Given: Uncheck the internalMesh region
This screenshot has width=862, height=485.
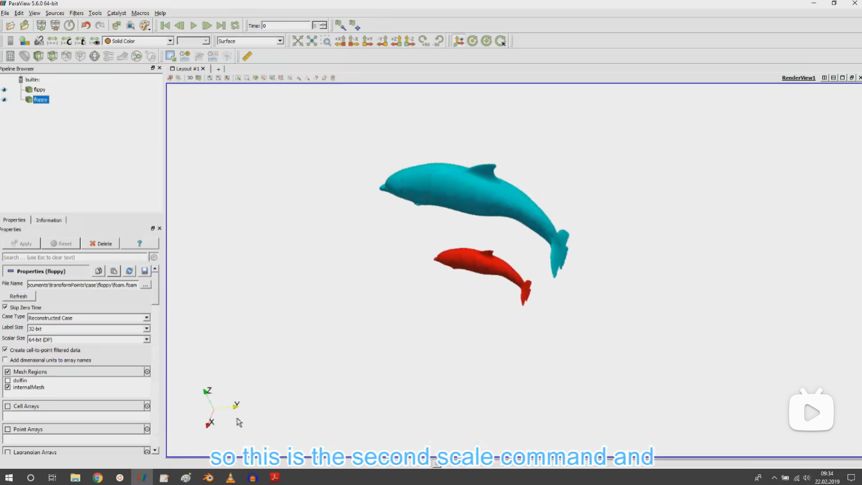Looking at the screenshot, I should tap(8, 387).
